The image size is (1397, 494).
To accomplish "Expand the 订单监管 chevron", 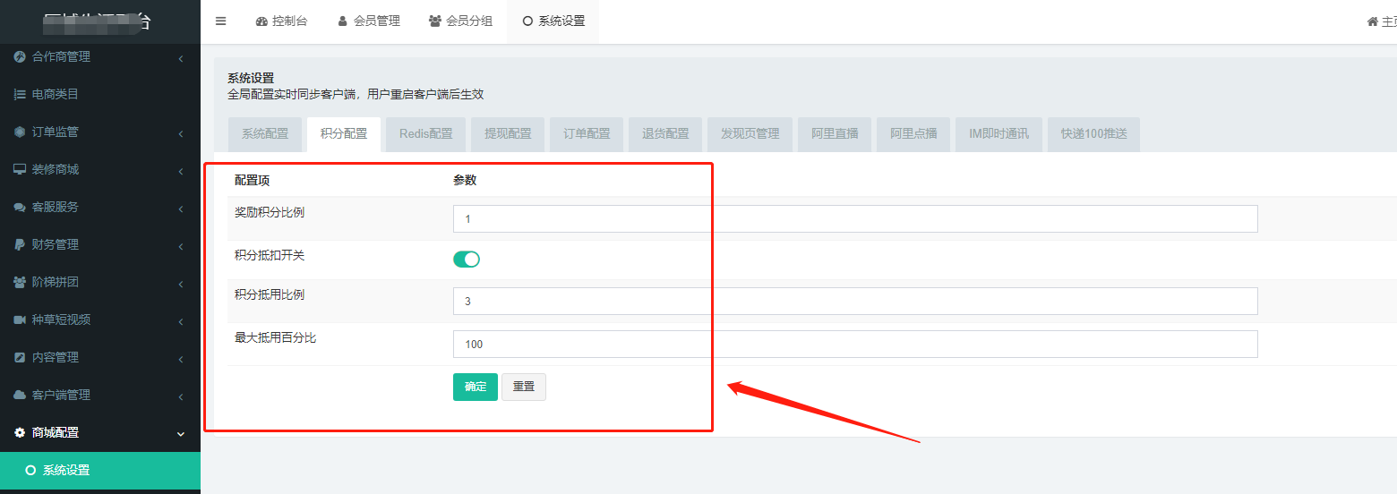I will (181, 133).
